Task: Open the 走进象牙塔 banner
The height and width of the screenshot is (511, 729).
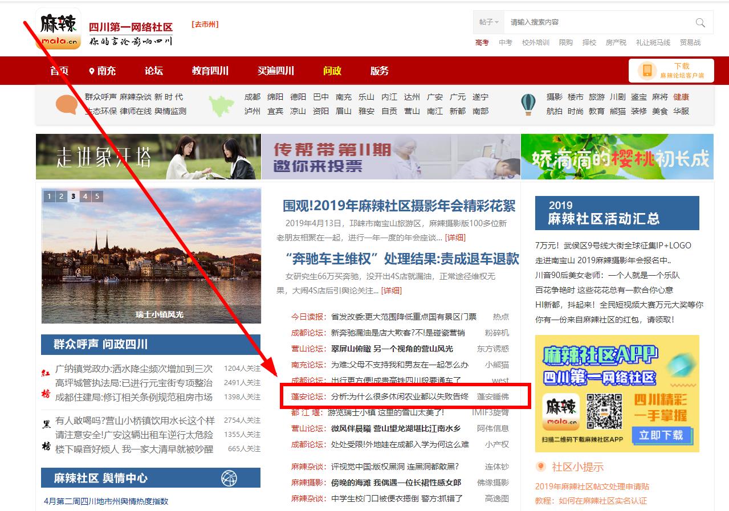Action: pos(148,157)
